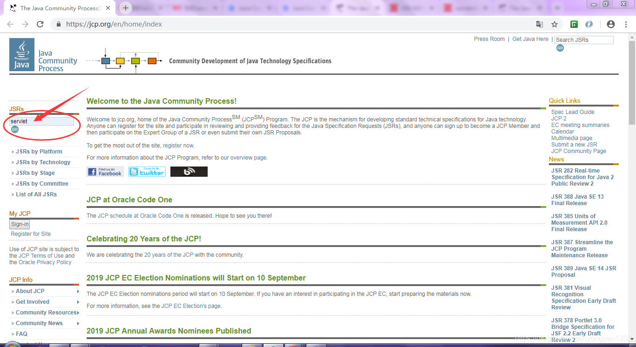
Task: Click the blue round extension icon
Action: pyautogui.click(x=589, y=24)
